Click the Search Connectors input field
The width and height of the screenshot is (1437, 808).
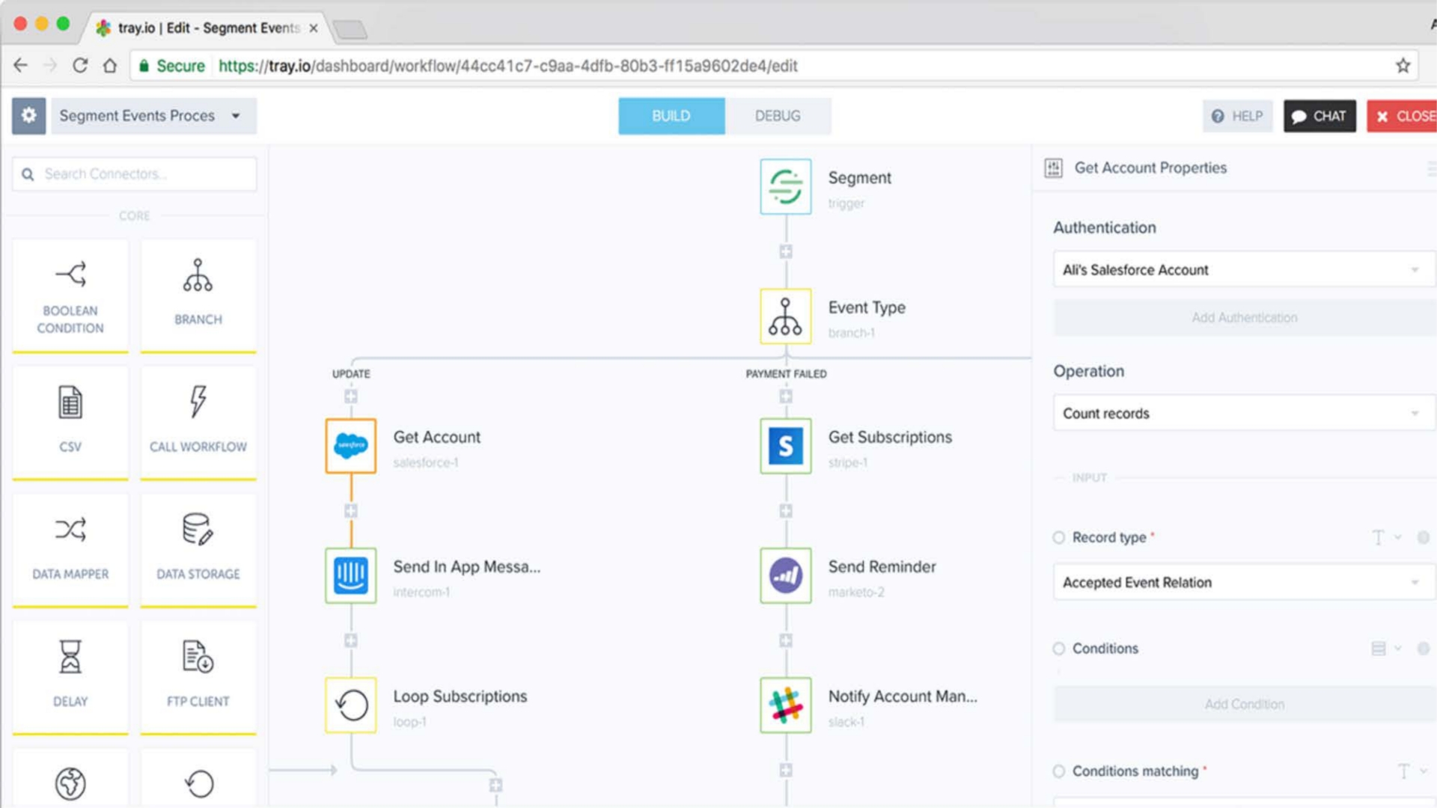coord(142,174)
